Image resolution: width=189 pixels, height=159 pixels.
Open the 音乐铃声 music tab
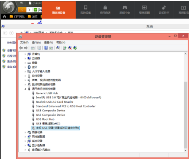pyautogui.click(x=164, y=10)
